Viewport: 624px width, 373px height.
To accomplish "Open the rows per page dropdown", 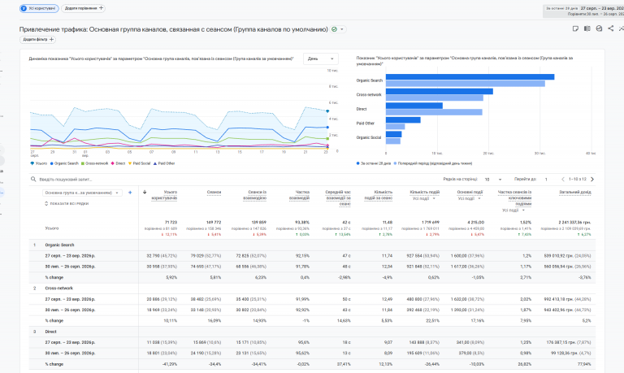I will (x=492, y=179).
